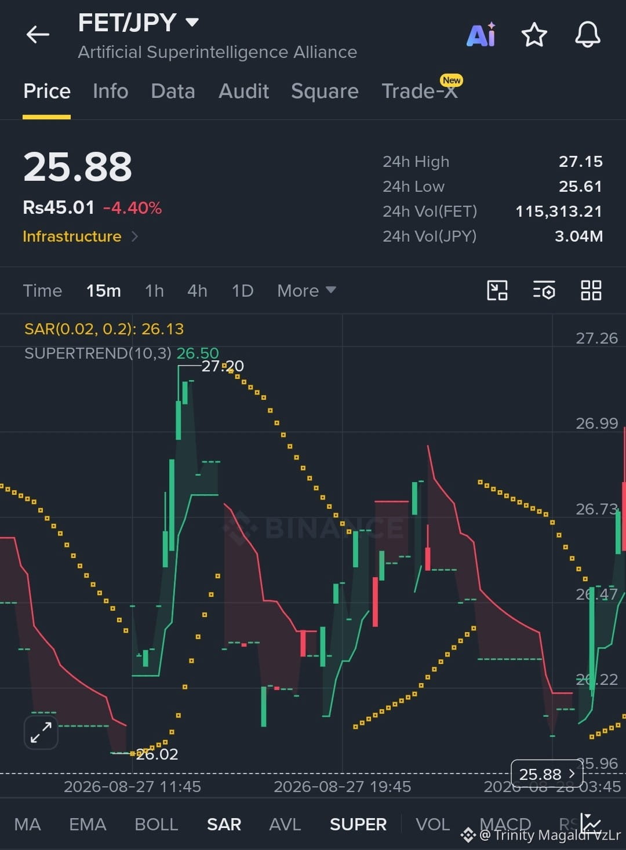Tap the 24h Low value 25.61

tap(580, 187)
